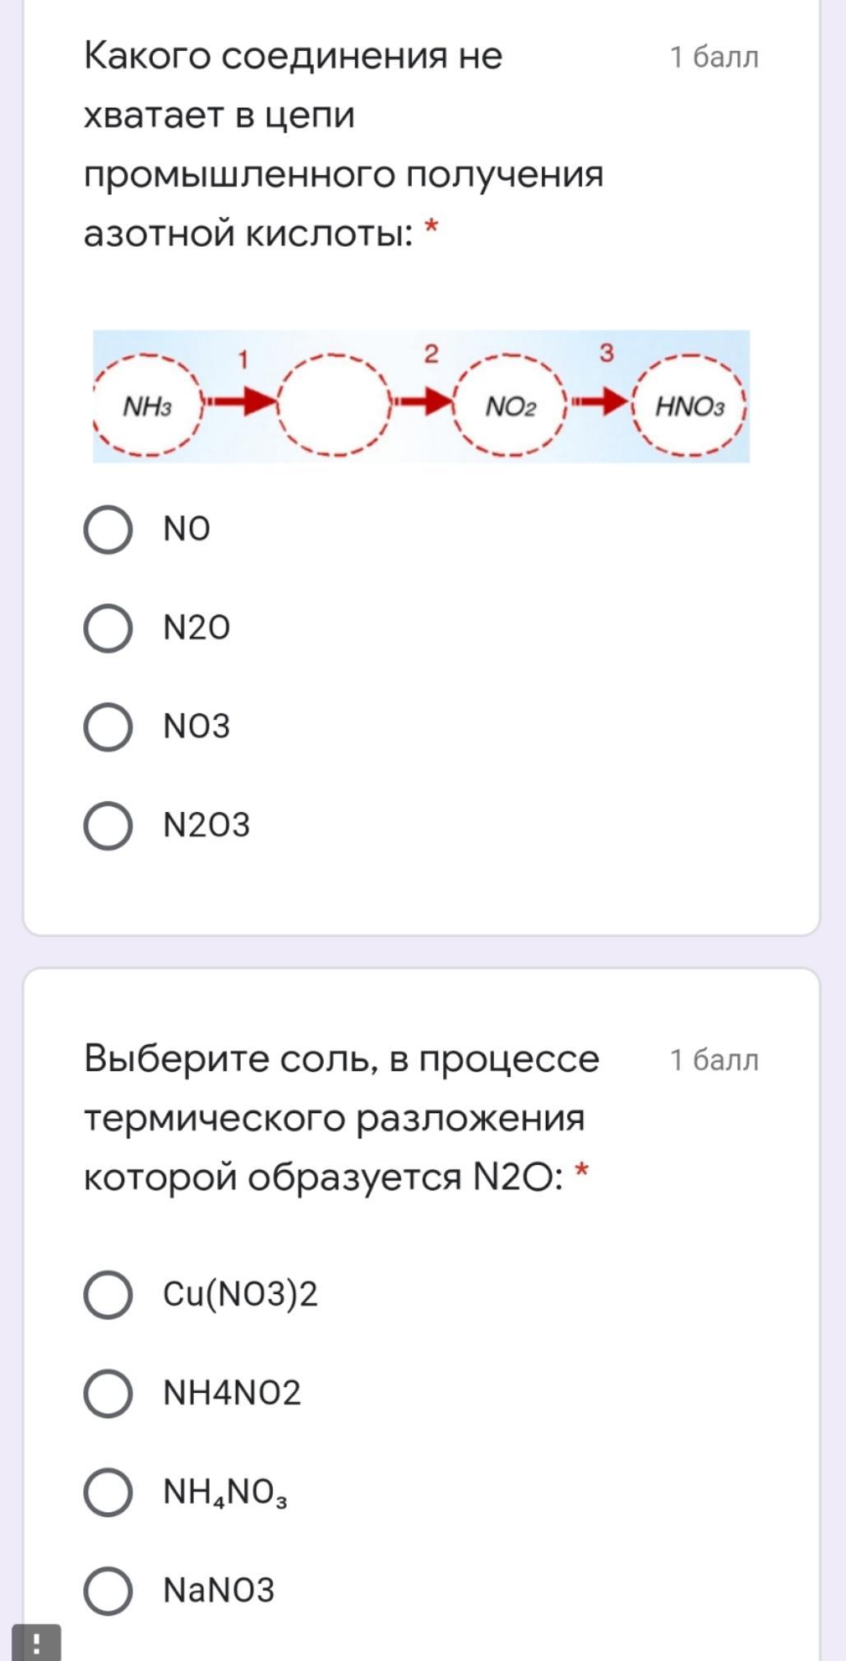Pick the NH₄NO₃ subscript option

[109, 1492]
